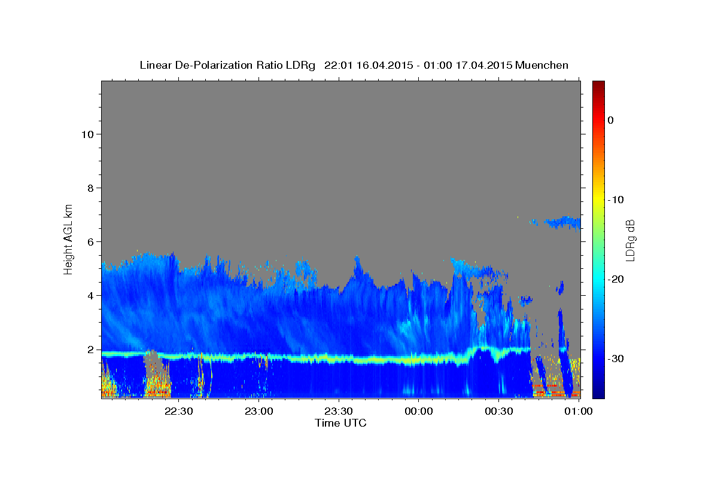Viewport: 718px width, 478px height.
Task: Click the colorbar value -30
Action: click(616, 358)
